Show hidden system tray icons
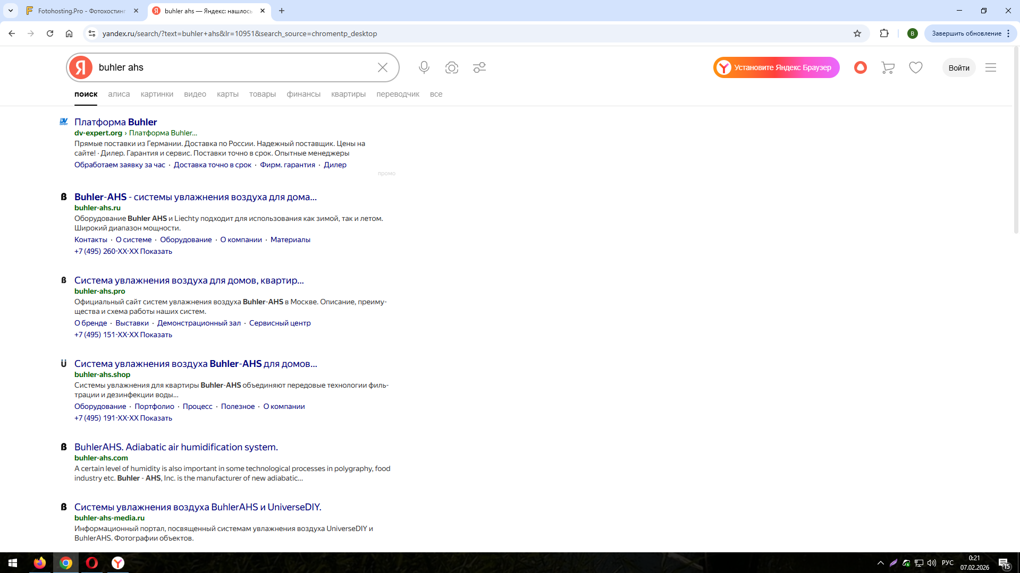 pyautogui.click(x=881, y=563)
